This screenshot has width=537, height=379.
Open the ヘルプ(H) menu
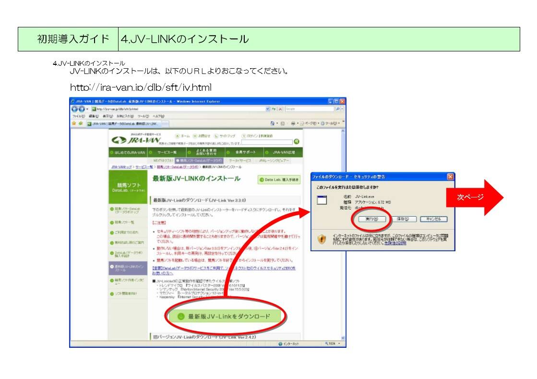[x=158, y=117]
